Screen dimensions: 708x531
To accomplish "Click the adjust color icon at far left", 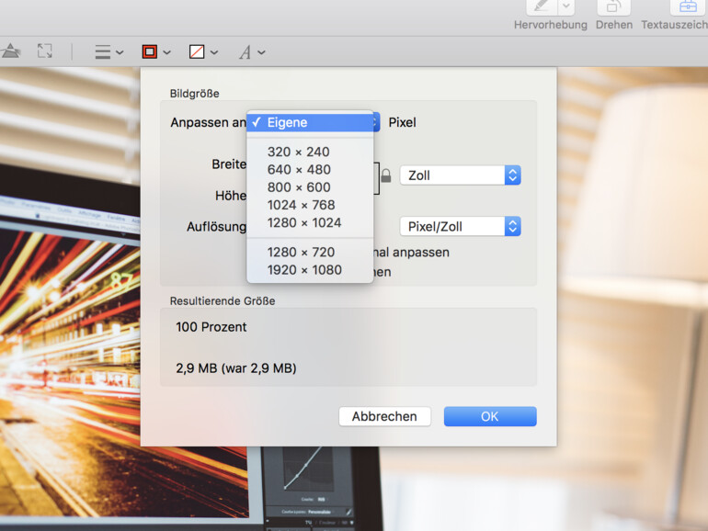I will click(9, 51).
